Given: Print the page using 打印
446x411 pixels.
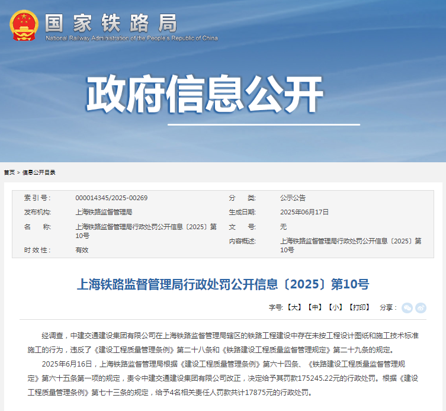Looking at the screenshot, I should [359, 307].
